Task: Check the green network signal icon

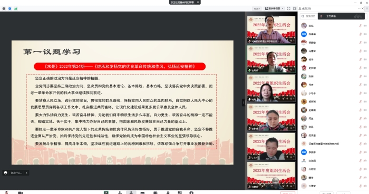Action: coord(15,9)
